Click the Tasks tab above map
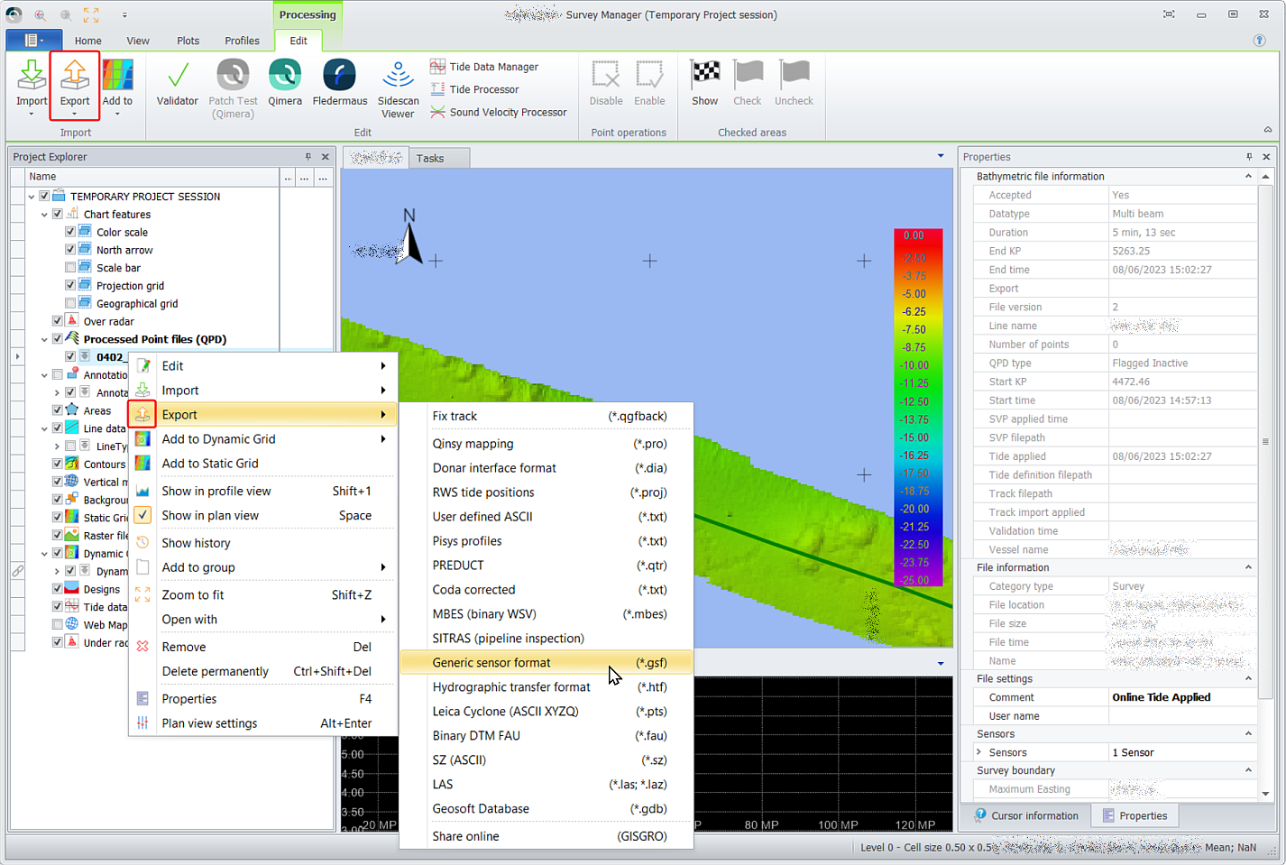1286x865 pixels. point(430,158)
